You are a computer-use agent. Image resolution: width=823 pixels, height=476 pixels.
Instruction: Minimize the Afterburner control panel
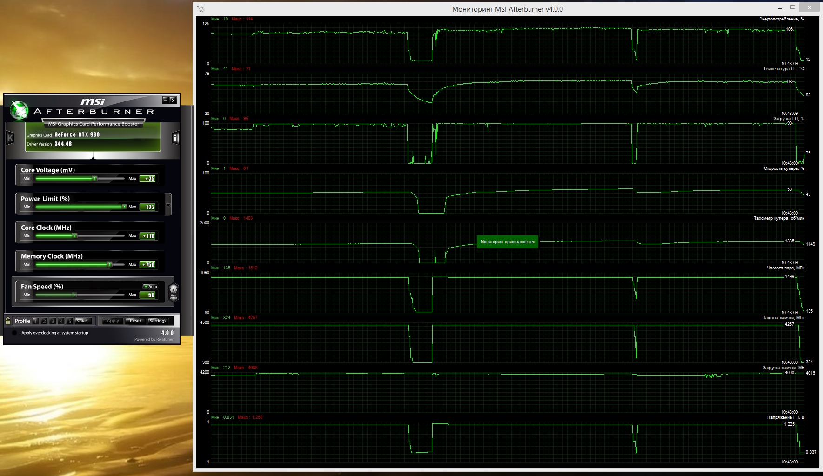point(165,100)
